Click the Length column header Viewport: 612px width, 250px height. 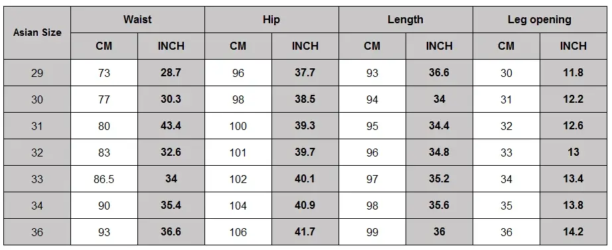[406, 19]
